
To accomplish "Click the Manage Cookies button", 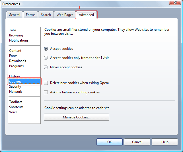I will (77, 117).
